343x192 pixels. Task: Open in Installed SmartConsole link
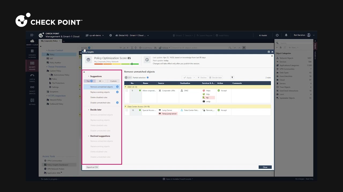click(x=178, y=179)
